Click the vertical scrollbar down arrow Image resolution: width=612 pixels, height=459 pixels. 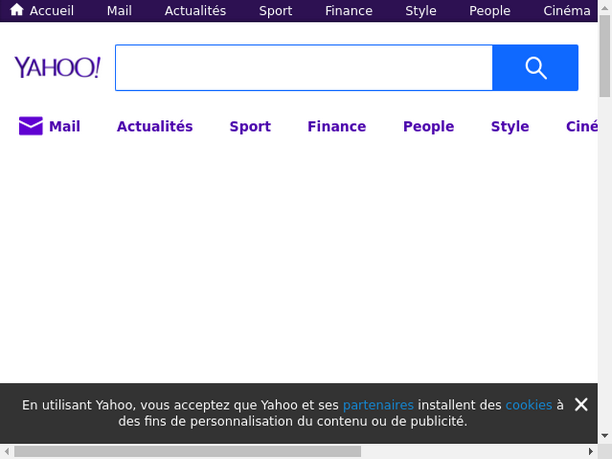(605, 436)
